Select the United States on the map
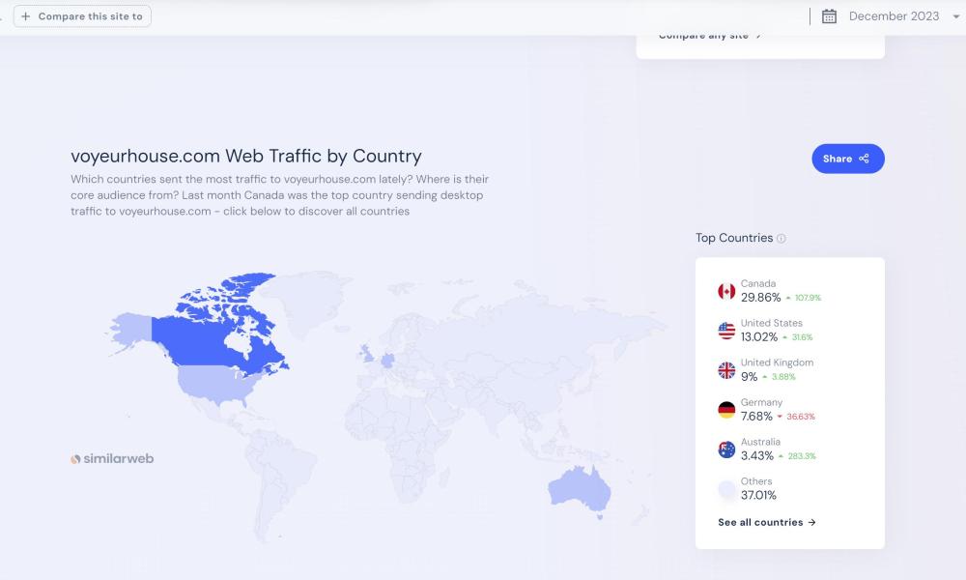The width and height of the screenshot is (966, 580). pos(217,383)
